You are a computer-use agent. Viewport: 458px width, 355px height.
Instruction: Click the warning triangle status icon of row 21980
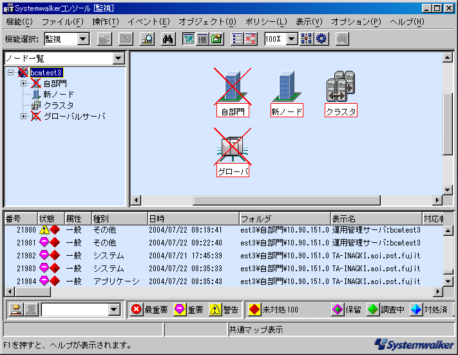[44, 230]
